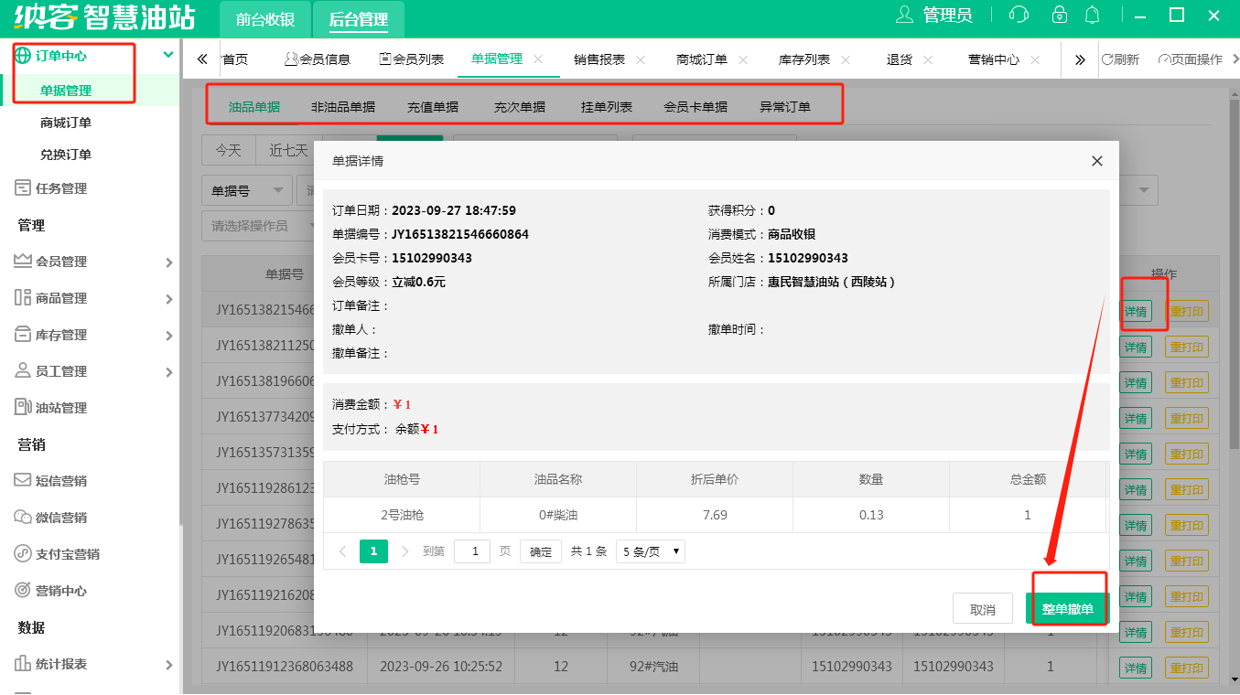Click the lock screen icon

pos(1060,16)
